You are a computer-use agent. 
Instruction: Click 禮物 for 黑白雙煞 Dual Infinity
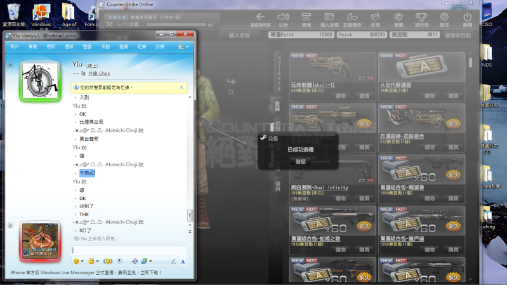pos(341,198)
